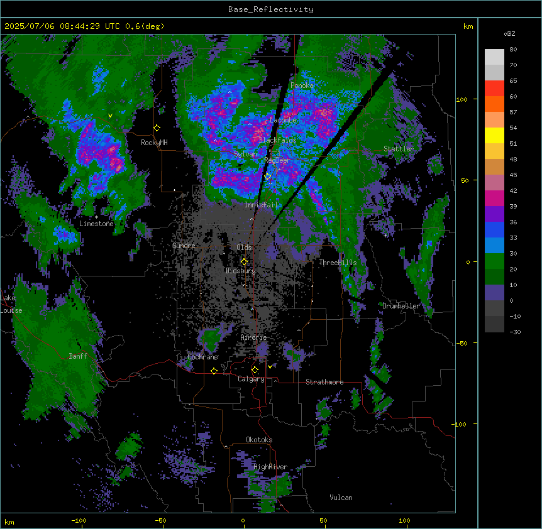The height and width of the screenshot is (529, 542).
Task: Select the light gray 70-80 dBZ legend swatch
Action: pyautogui.click(x=494, y=57)
